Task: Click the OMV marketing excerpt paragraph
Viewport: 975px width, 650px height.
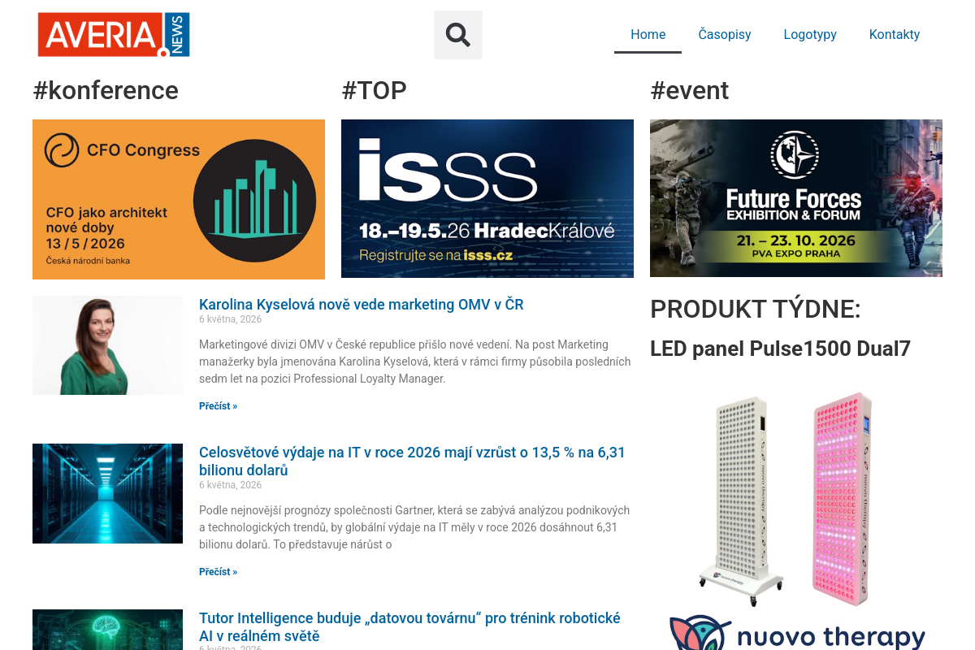Action: (415, 362)
